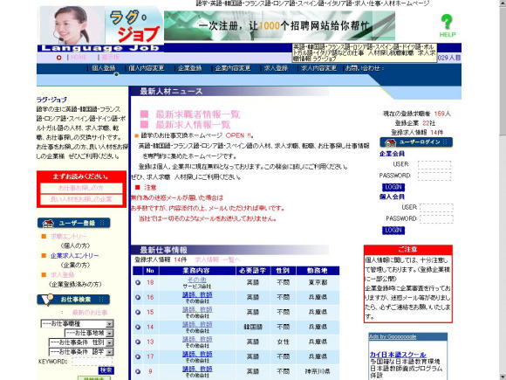Open 個人内容変更 in the navigation bar

click(x=147, y=68)
